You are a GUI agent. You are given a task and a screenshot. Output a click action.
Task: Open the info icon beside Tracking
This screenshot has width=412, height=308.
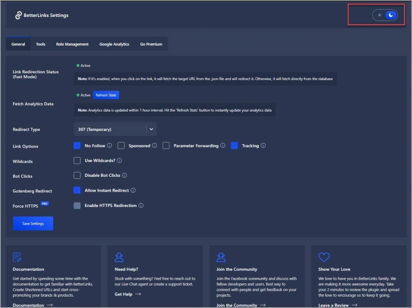click(x=263, y=145)
